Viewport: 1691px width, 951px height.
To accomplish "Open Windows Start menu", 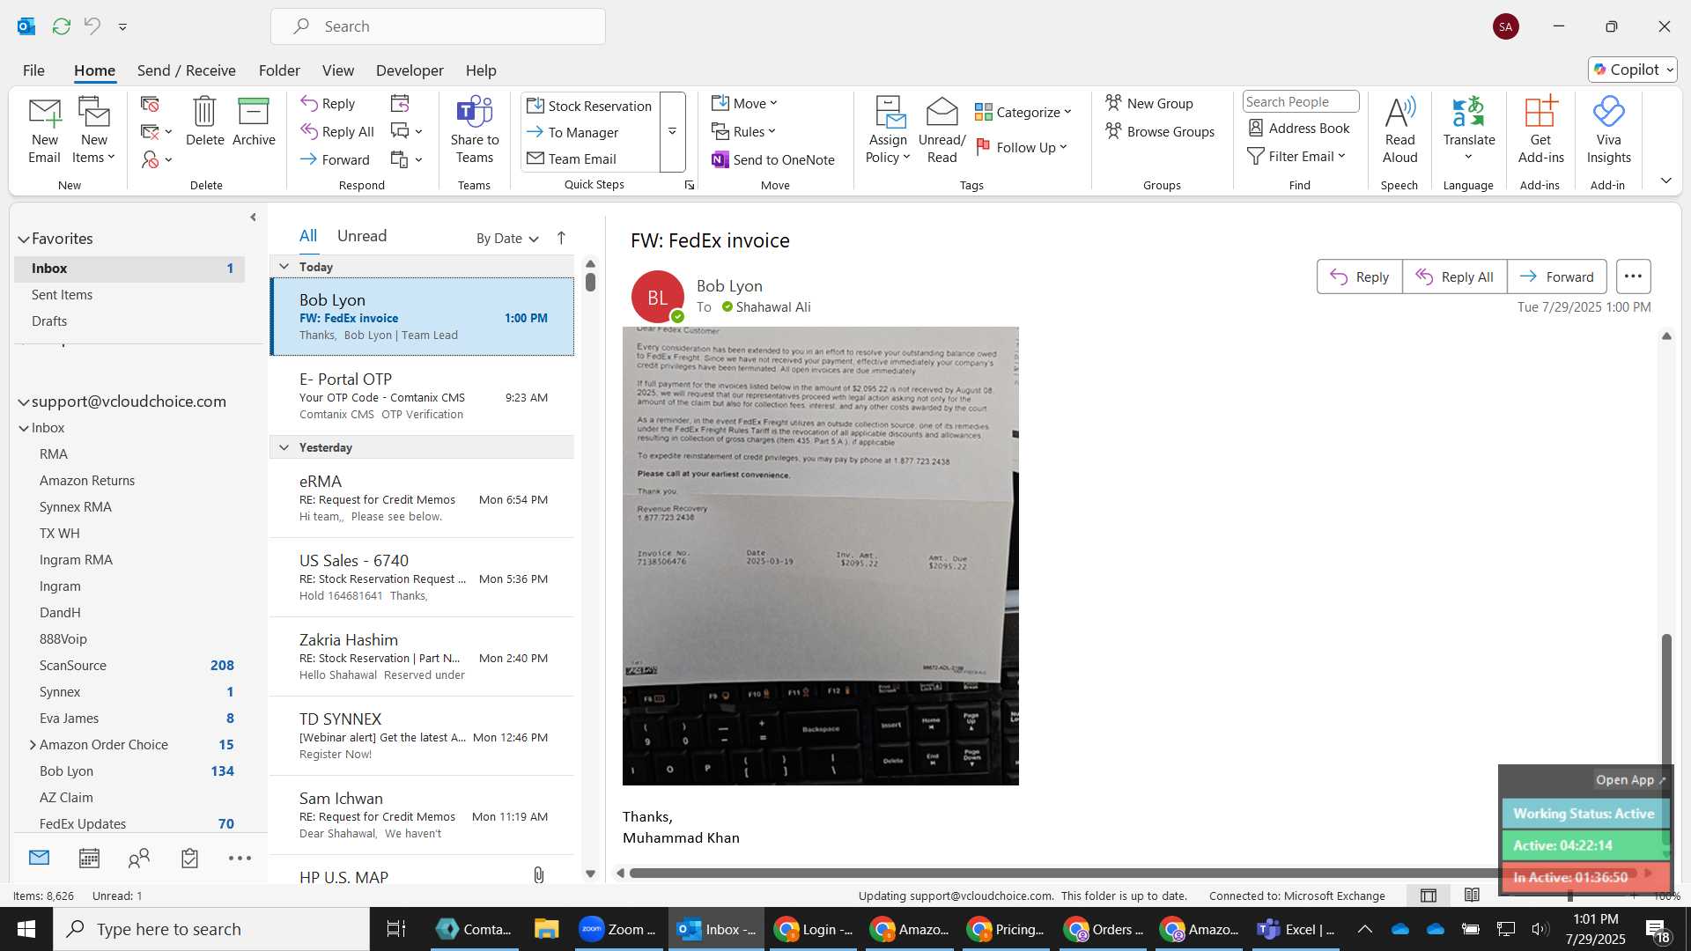I will point(26,929).
